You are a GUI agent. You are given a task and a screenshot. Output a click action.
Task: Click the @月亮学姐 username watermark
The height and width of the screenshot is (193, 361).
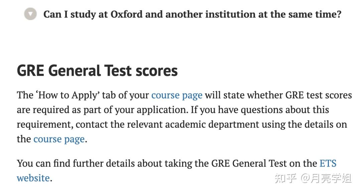pyautogui.click(x=326, y=178)
